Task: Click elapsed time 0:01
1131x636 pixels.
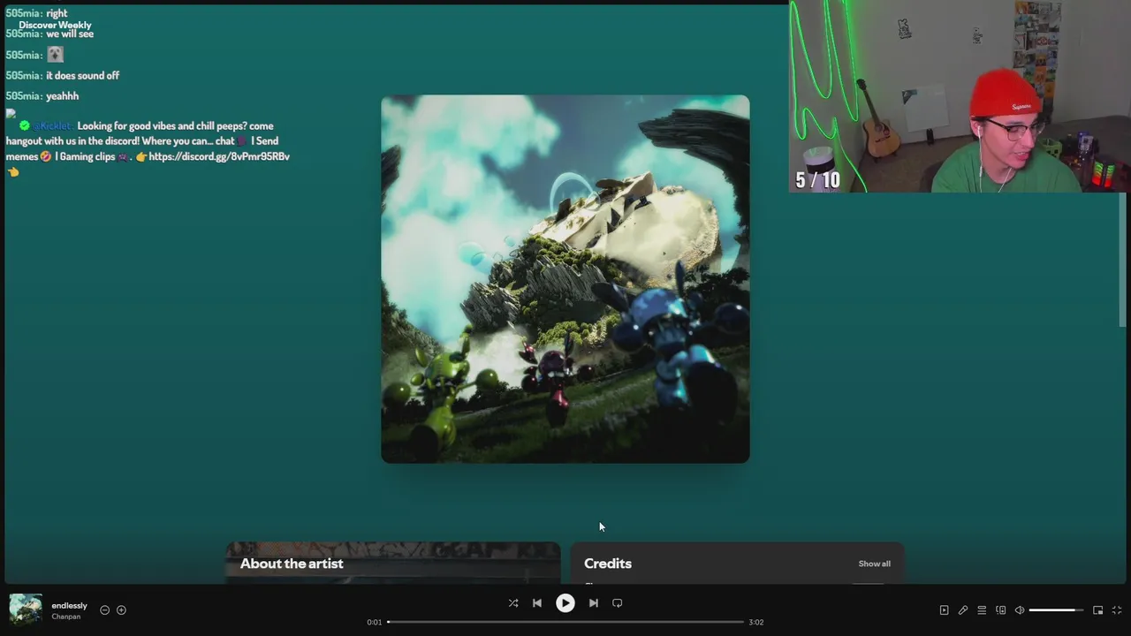Action: [x=375, y=622]
